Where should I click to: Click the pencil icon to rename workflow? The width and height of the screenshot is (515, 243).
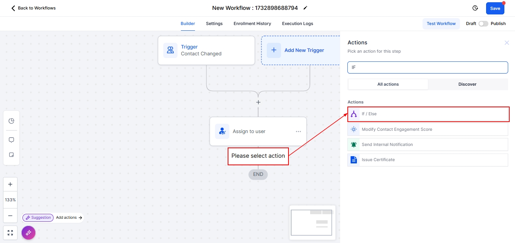(x=305, y=8)
